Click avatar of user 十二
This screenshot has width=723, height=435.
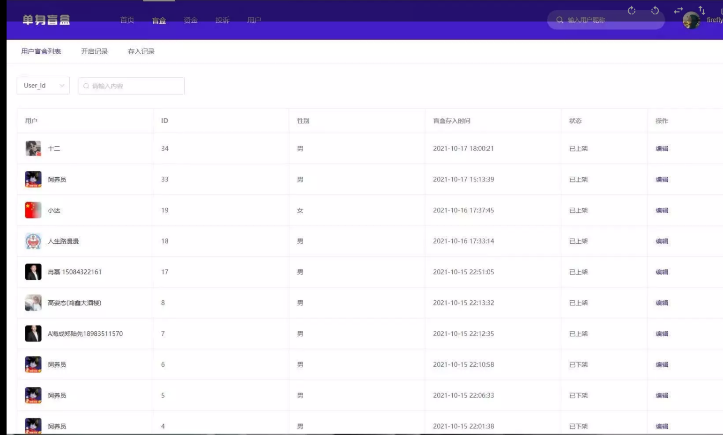33,149
